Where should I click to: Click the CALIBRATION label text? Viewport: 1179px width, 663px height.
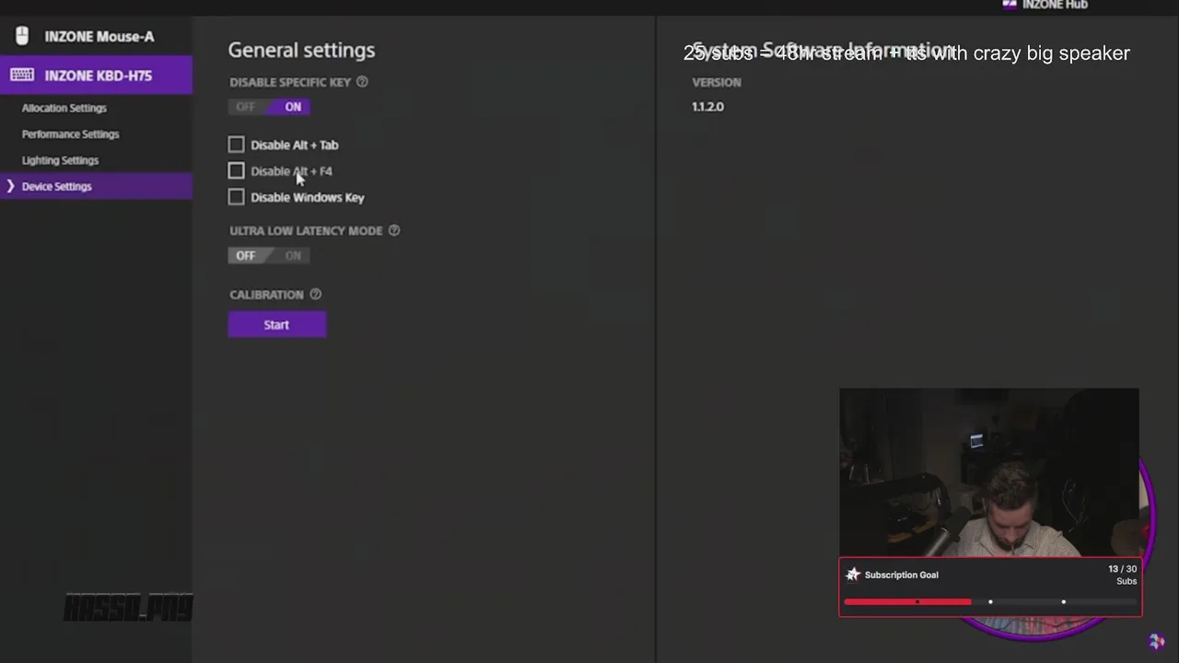pos(266,295)
